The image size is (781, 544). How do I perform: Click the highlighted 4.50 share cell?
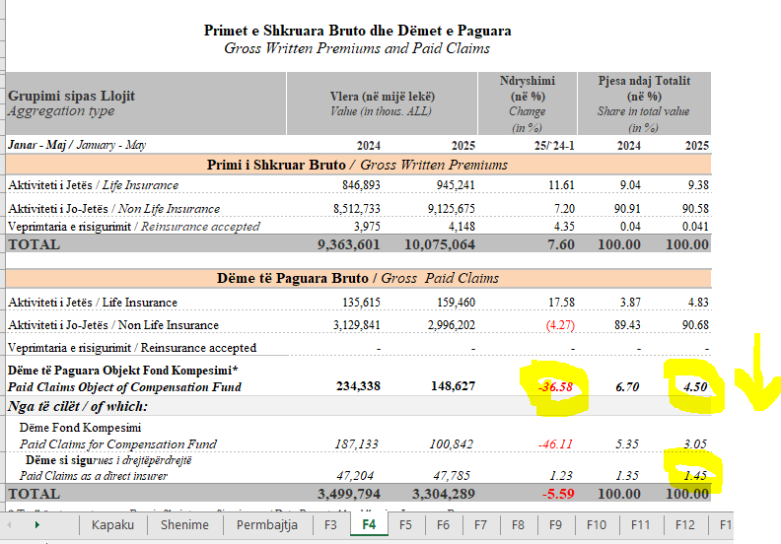pyautogui.click(x=694, y=386)
